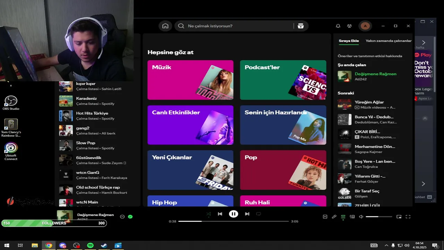
Task: Pause the current song
Action: coord(233,214)
